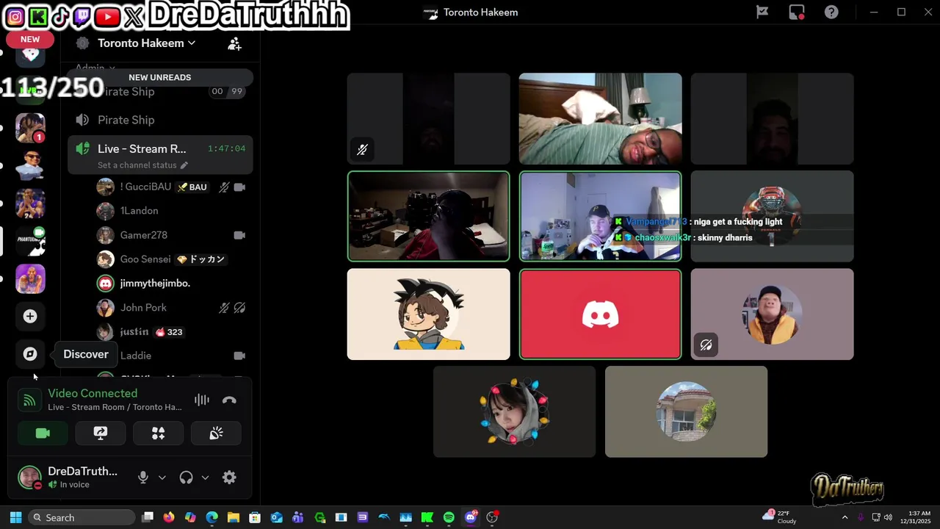Focus the football helmet avatar tile
This screenshot has width=940, height=529.
click(772, 216)
